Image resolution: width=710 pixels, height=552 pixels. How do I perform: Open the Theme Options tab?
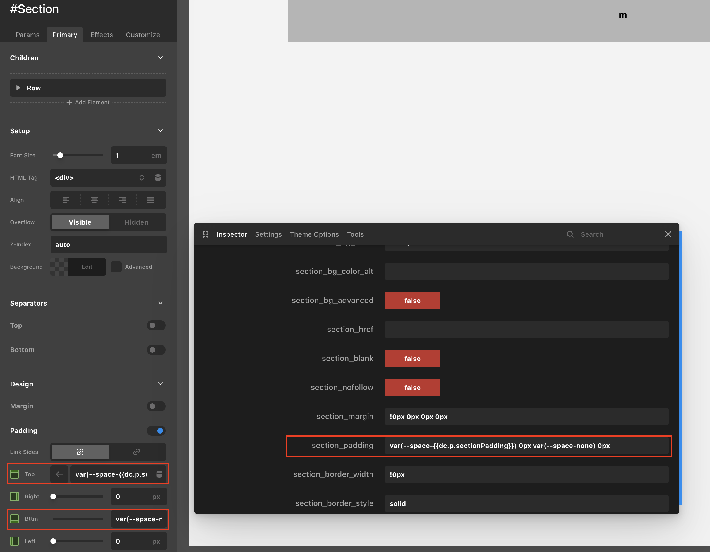pos(314,234)
